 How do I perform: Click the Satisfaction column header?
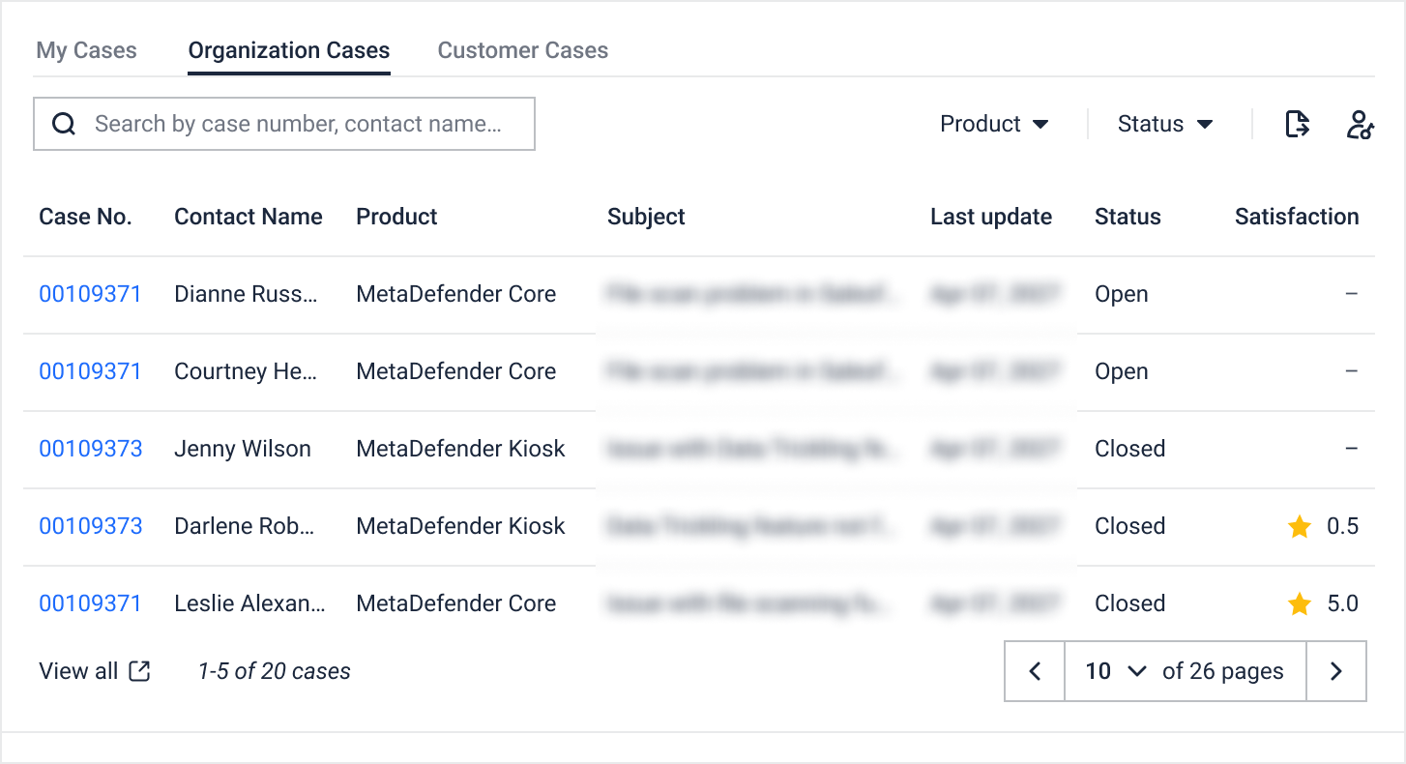click(x=1297, y=217)
